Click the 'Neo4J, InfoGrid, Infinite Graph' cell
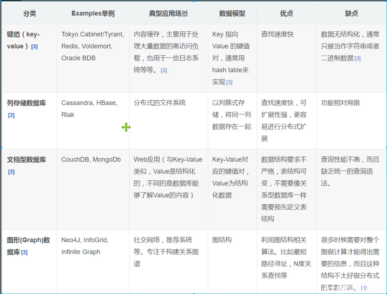The image size is (387, 294). pos(93,261)
